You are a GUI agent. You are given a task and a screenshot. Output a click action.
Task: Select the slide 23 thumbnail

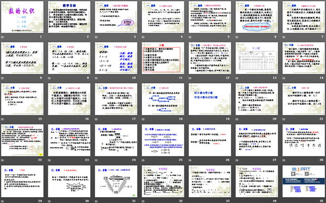(69, 140)
